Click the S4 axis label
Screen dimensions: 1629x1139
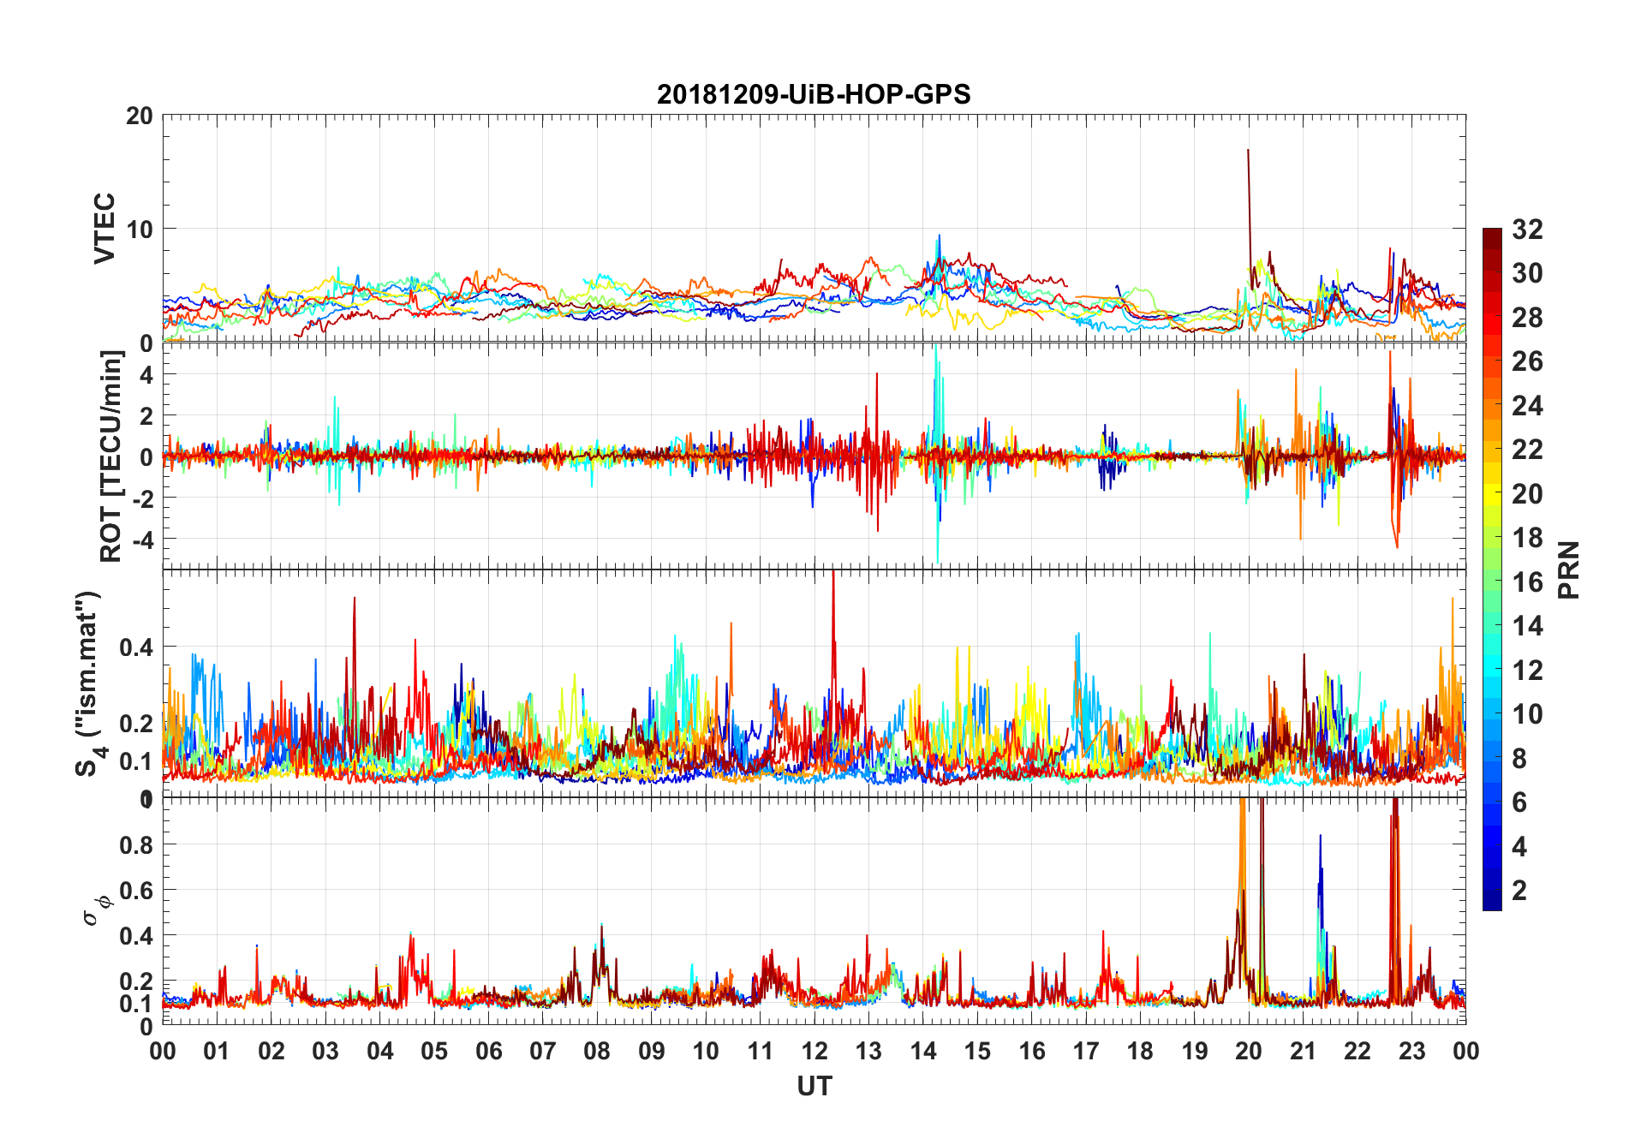pyautogui.click(x=89, y=684)
